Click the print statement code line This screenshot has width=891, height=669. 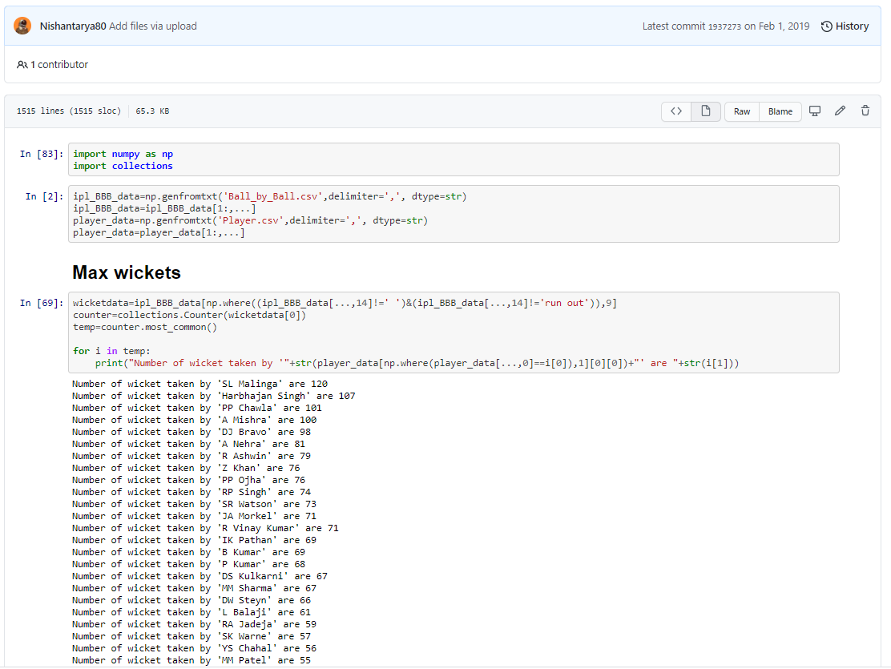[x=417, y=363]
